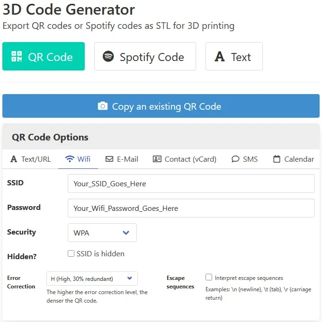
Task: Open the Security WPA dropdown
Action: [x=102, y=233]
